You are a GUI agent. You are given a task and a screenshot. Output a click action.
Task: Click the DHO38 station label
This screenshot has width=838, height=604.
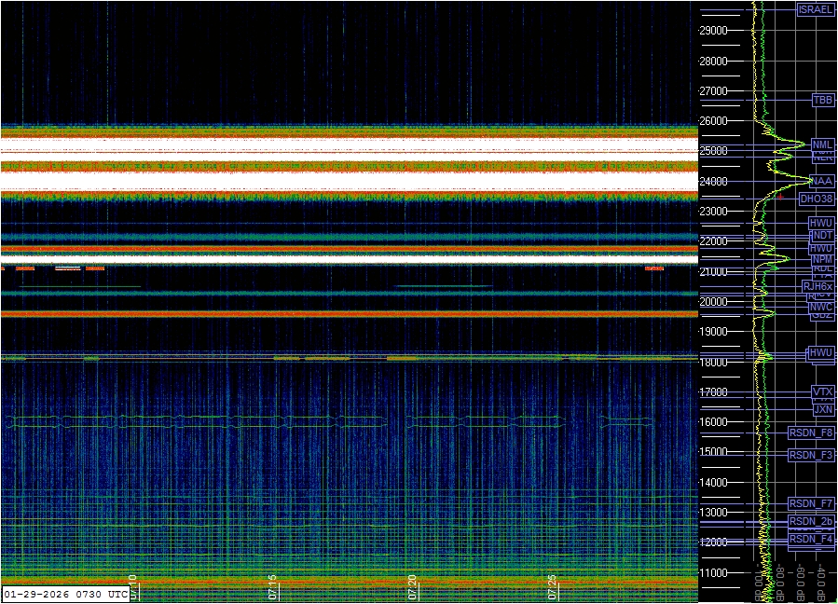click(x=816, y=199)
